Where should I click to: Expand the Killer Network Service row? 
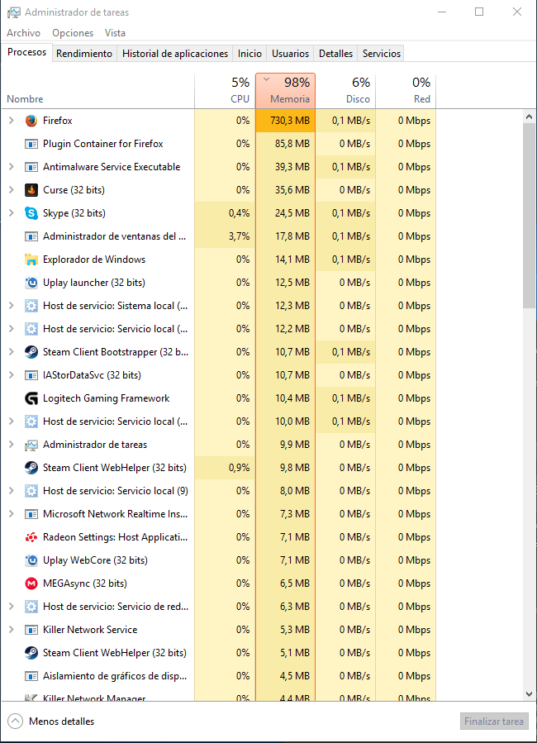(12, 630)
